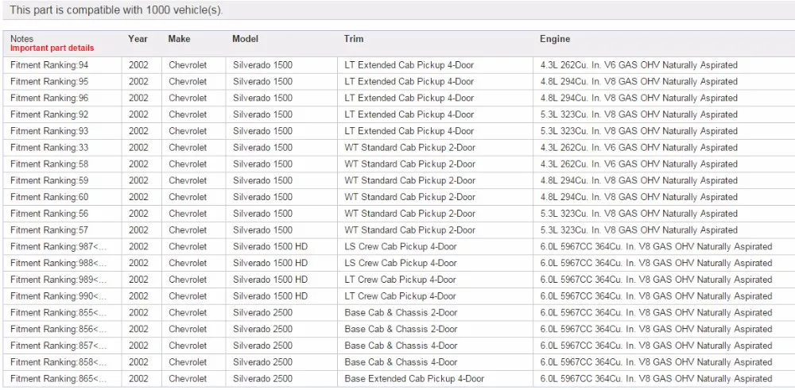Click the 5.3L engine cell in Ranking:57 row
Screen dimensions: 795x390
coord(664,230)
